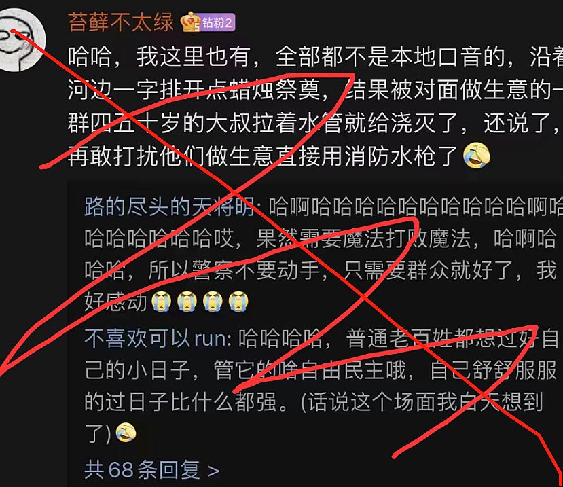
Task: Tap comment line starting 哈哈，我这里也有
Action: pyautogui.click(x=315, y=56)
